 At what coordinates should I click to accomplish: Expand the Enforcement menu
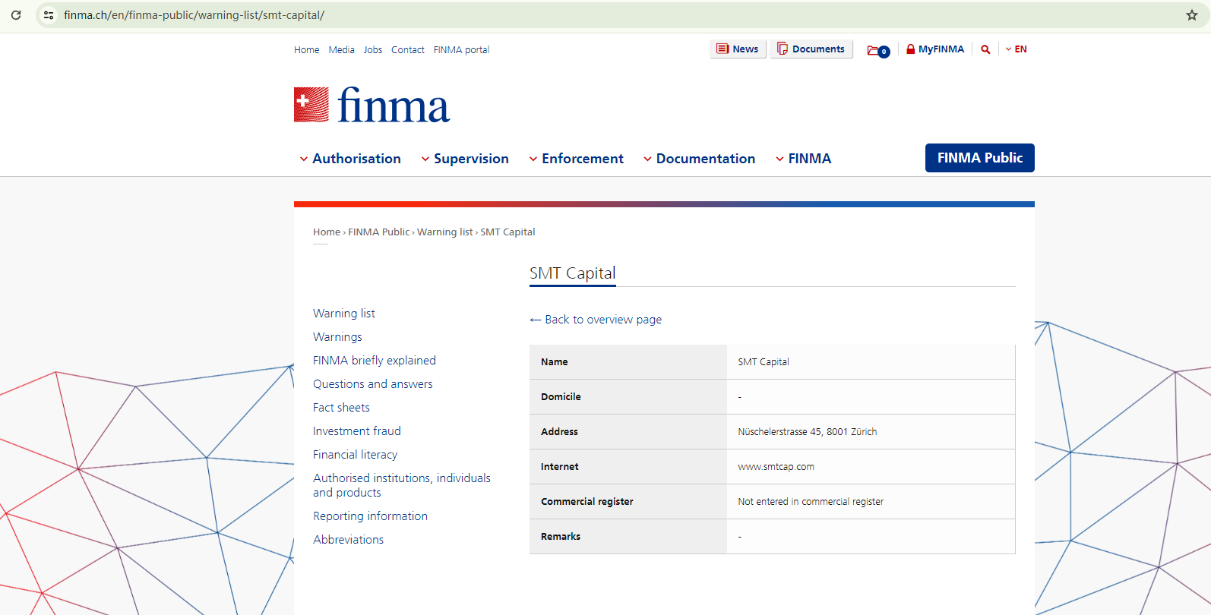pos(577,159)
